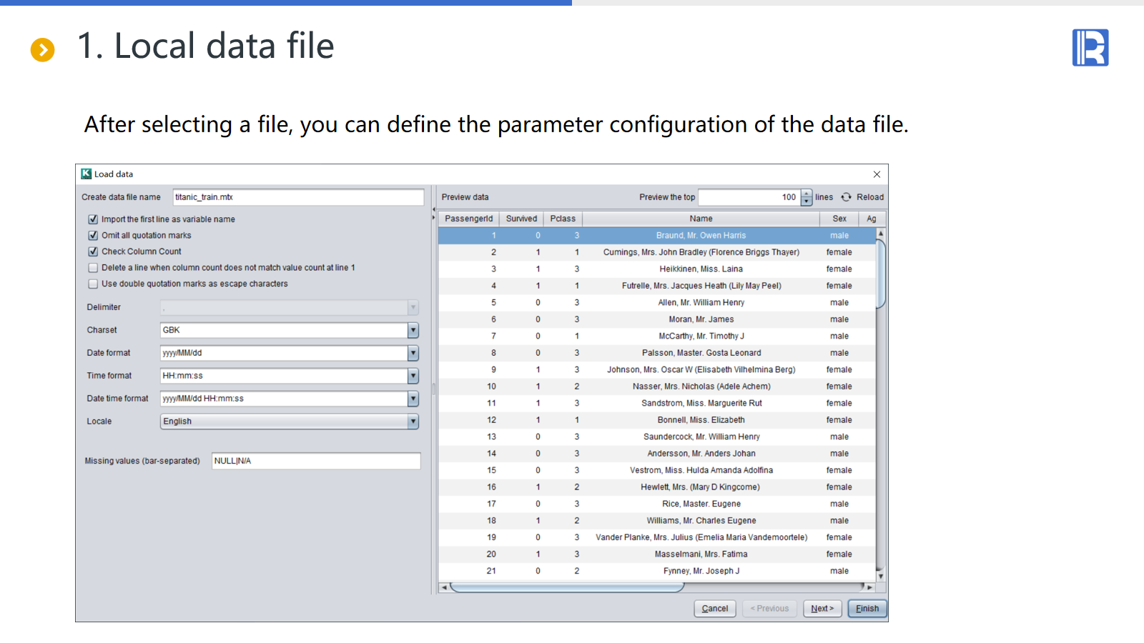
Task: Close the Load data dialog
Action: pyautogui.click(x=877, y=174)
